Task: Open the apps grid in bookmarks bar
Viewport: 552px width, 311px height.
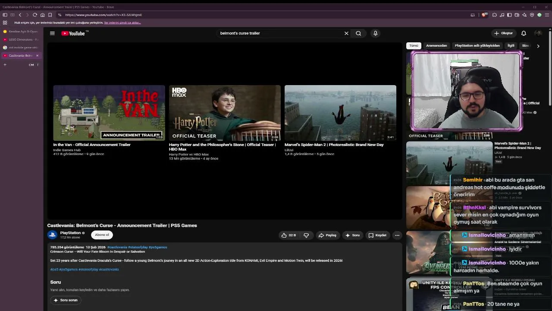Action: (x=5, y=22)
